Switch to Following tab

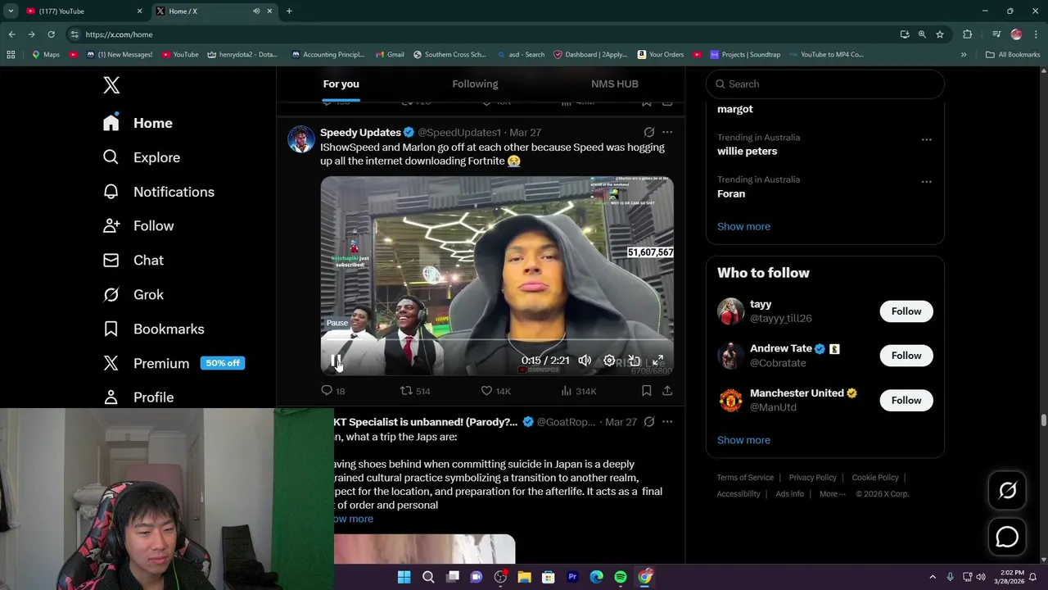pos(475,84)
